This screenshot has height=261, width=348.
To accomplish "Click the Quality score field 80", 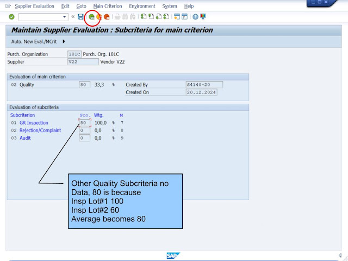I will coord(85,85).
